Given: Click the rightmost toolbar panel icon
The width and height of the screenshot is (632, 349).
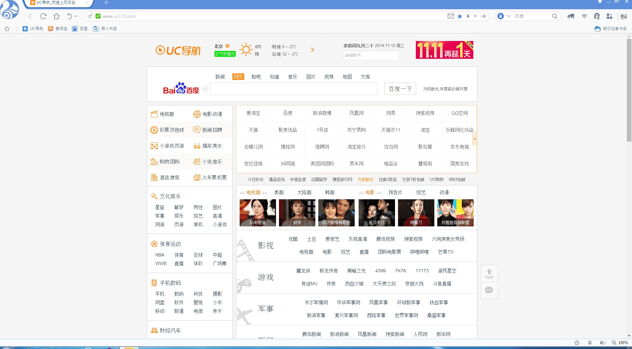Looking at the screenshot, I should [624, 17].
